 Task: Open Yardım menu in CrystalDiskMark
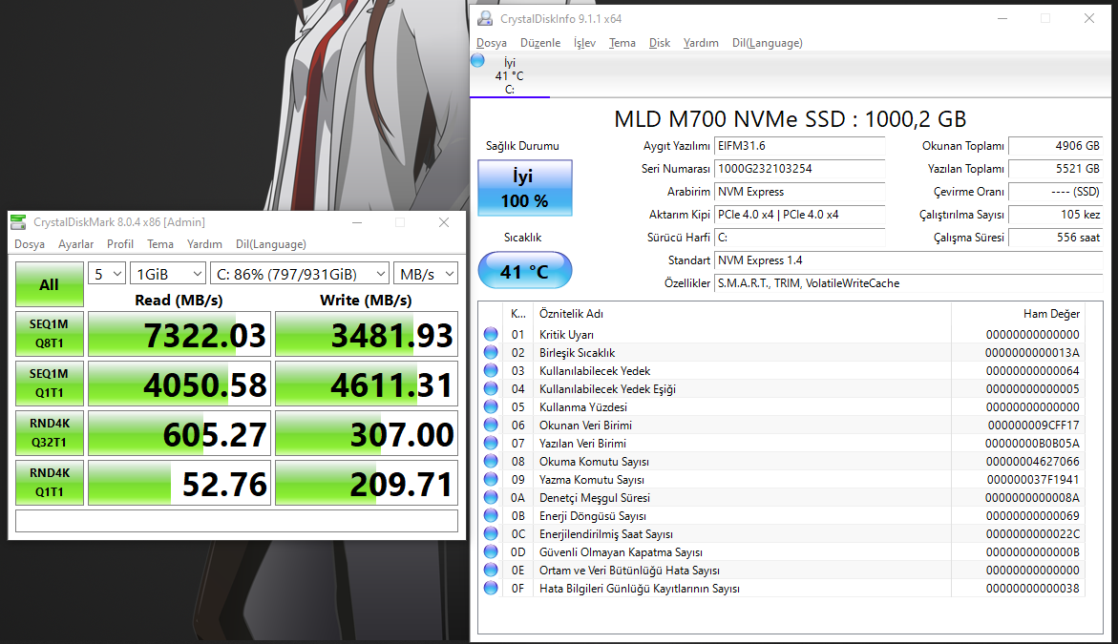(x=204, y=243)
